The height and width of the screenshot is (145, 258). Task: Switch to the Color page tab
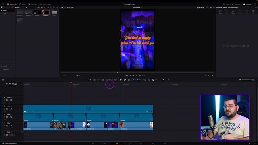141,143
